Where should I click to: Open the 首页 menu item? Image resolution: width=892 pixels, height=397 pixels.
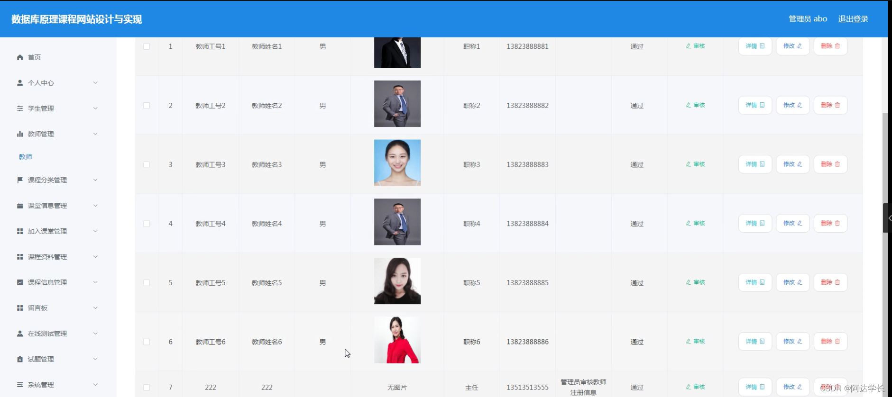34,57
